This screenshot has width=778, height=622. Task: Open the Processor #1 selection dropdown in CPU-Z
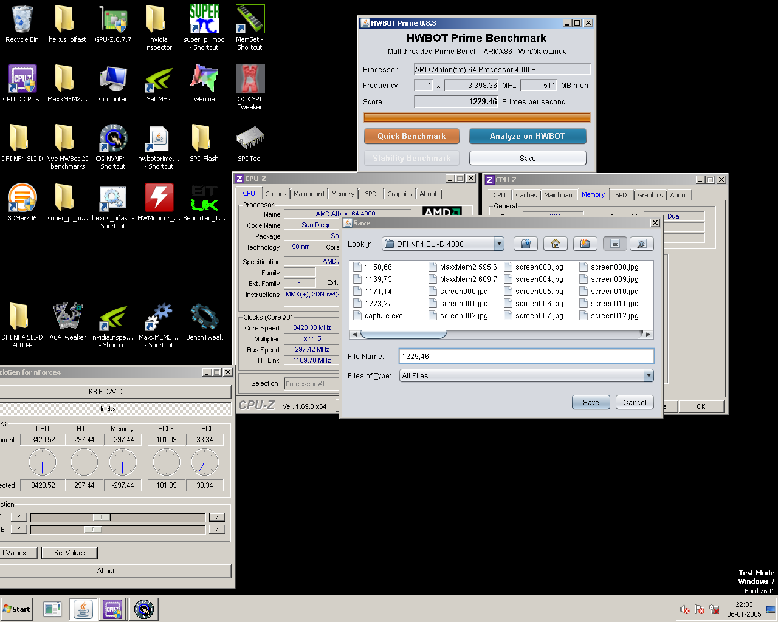pyautogui.click(x=312, y=384)
